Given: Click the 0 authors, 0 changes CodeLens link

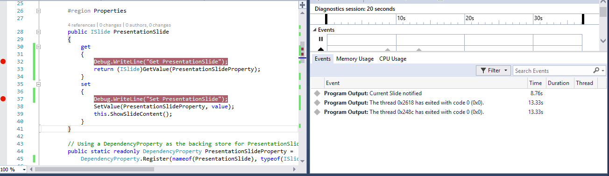Looking at the screenshot, I should tap(148, 25).
